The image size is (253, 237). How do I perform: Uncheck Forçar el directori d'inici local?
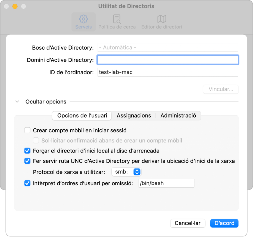[27, 151]
